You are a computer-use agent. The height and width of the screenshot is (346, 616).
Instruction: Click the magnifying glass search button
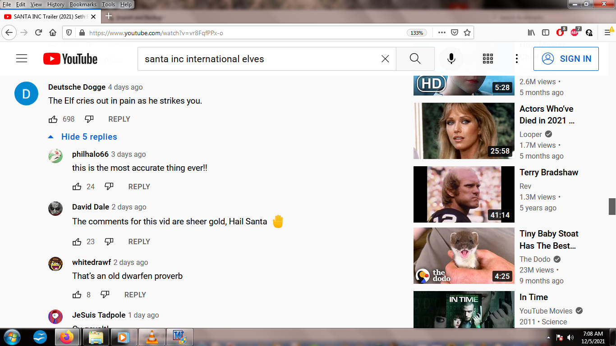[415, 59]
